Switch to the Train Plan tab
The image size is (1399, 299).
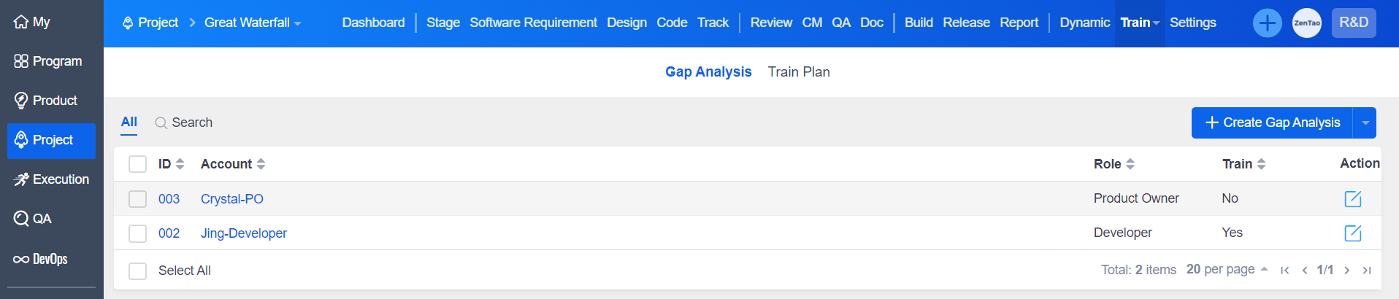[798, 72]
